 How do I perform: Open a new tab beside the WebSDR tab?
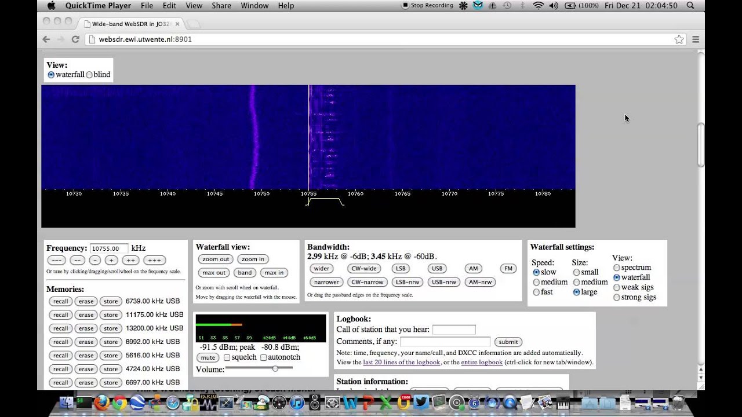point(193,24)
